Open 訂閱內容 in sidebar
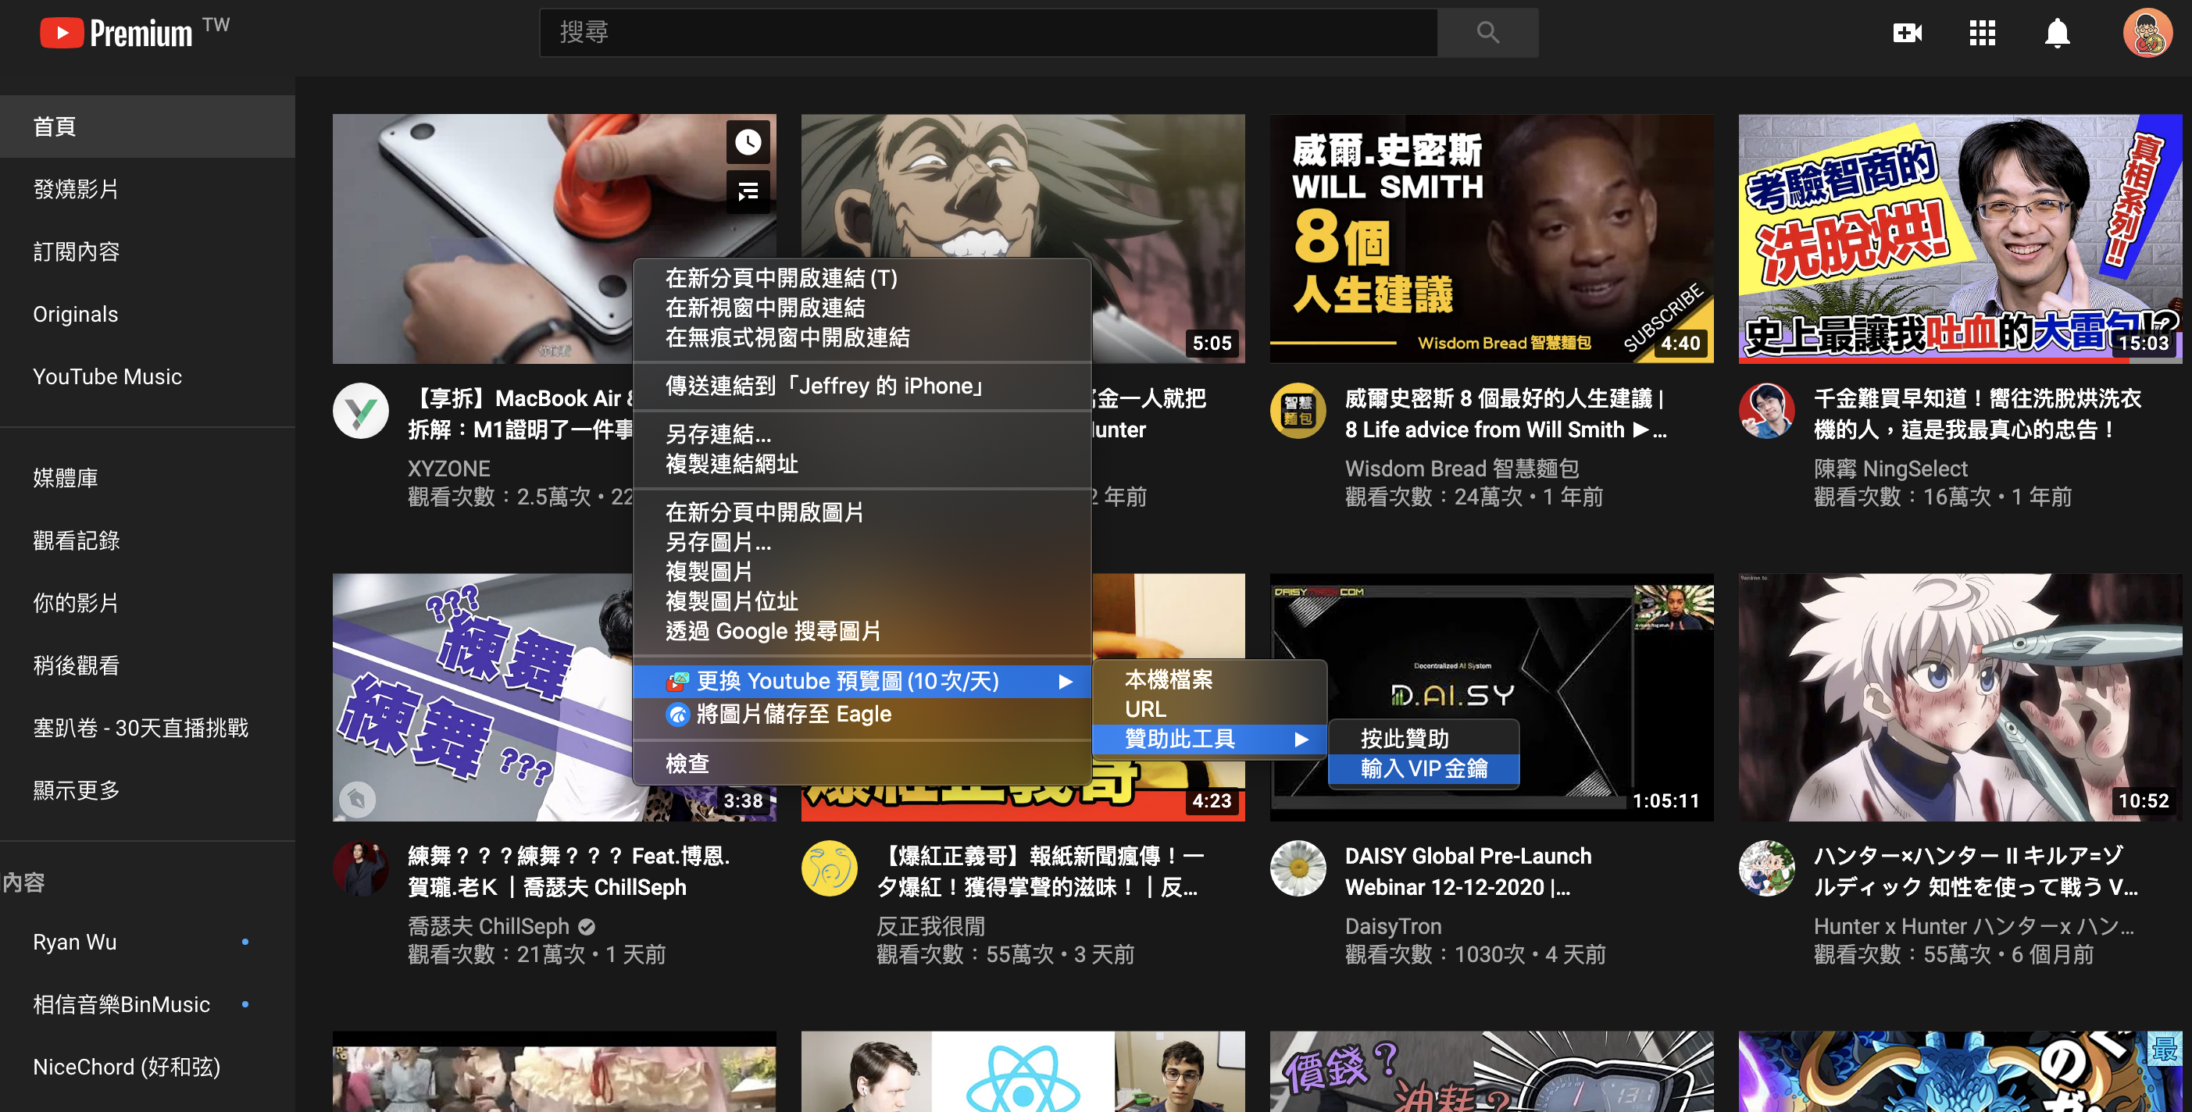This screenshot has width=2192, height=1112. tap(147, 251)
